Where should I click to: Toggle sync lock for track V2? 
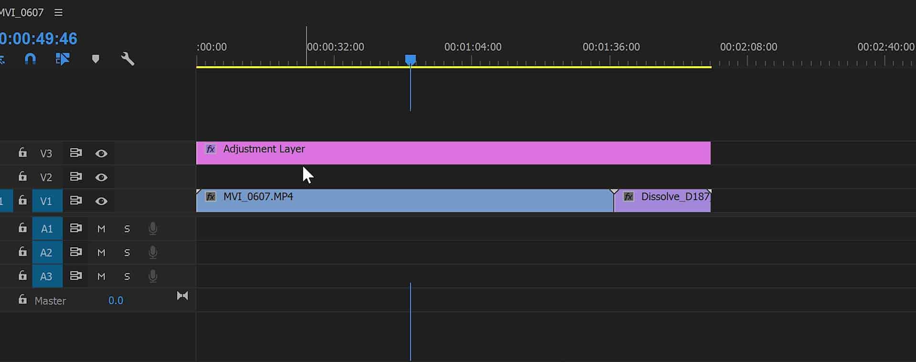[x=76, y=177]
